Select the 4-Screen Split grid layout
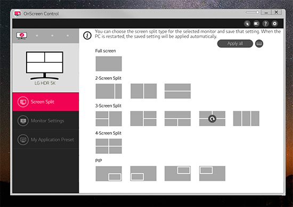Viewport: 293px width, 207px height. point(109,146)
